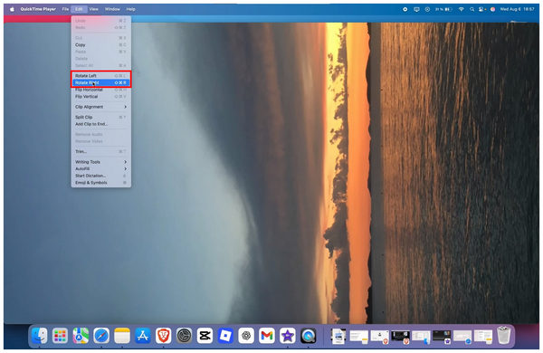Open the Wi-Fi status menu

click(x=462, y=9)
